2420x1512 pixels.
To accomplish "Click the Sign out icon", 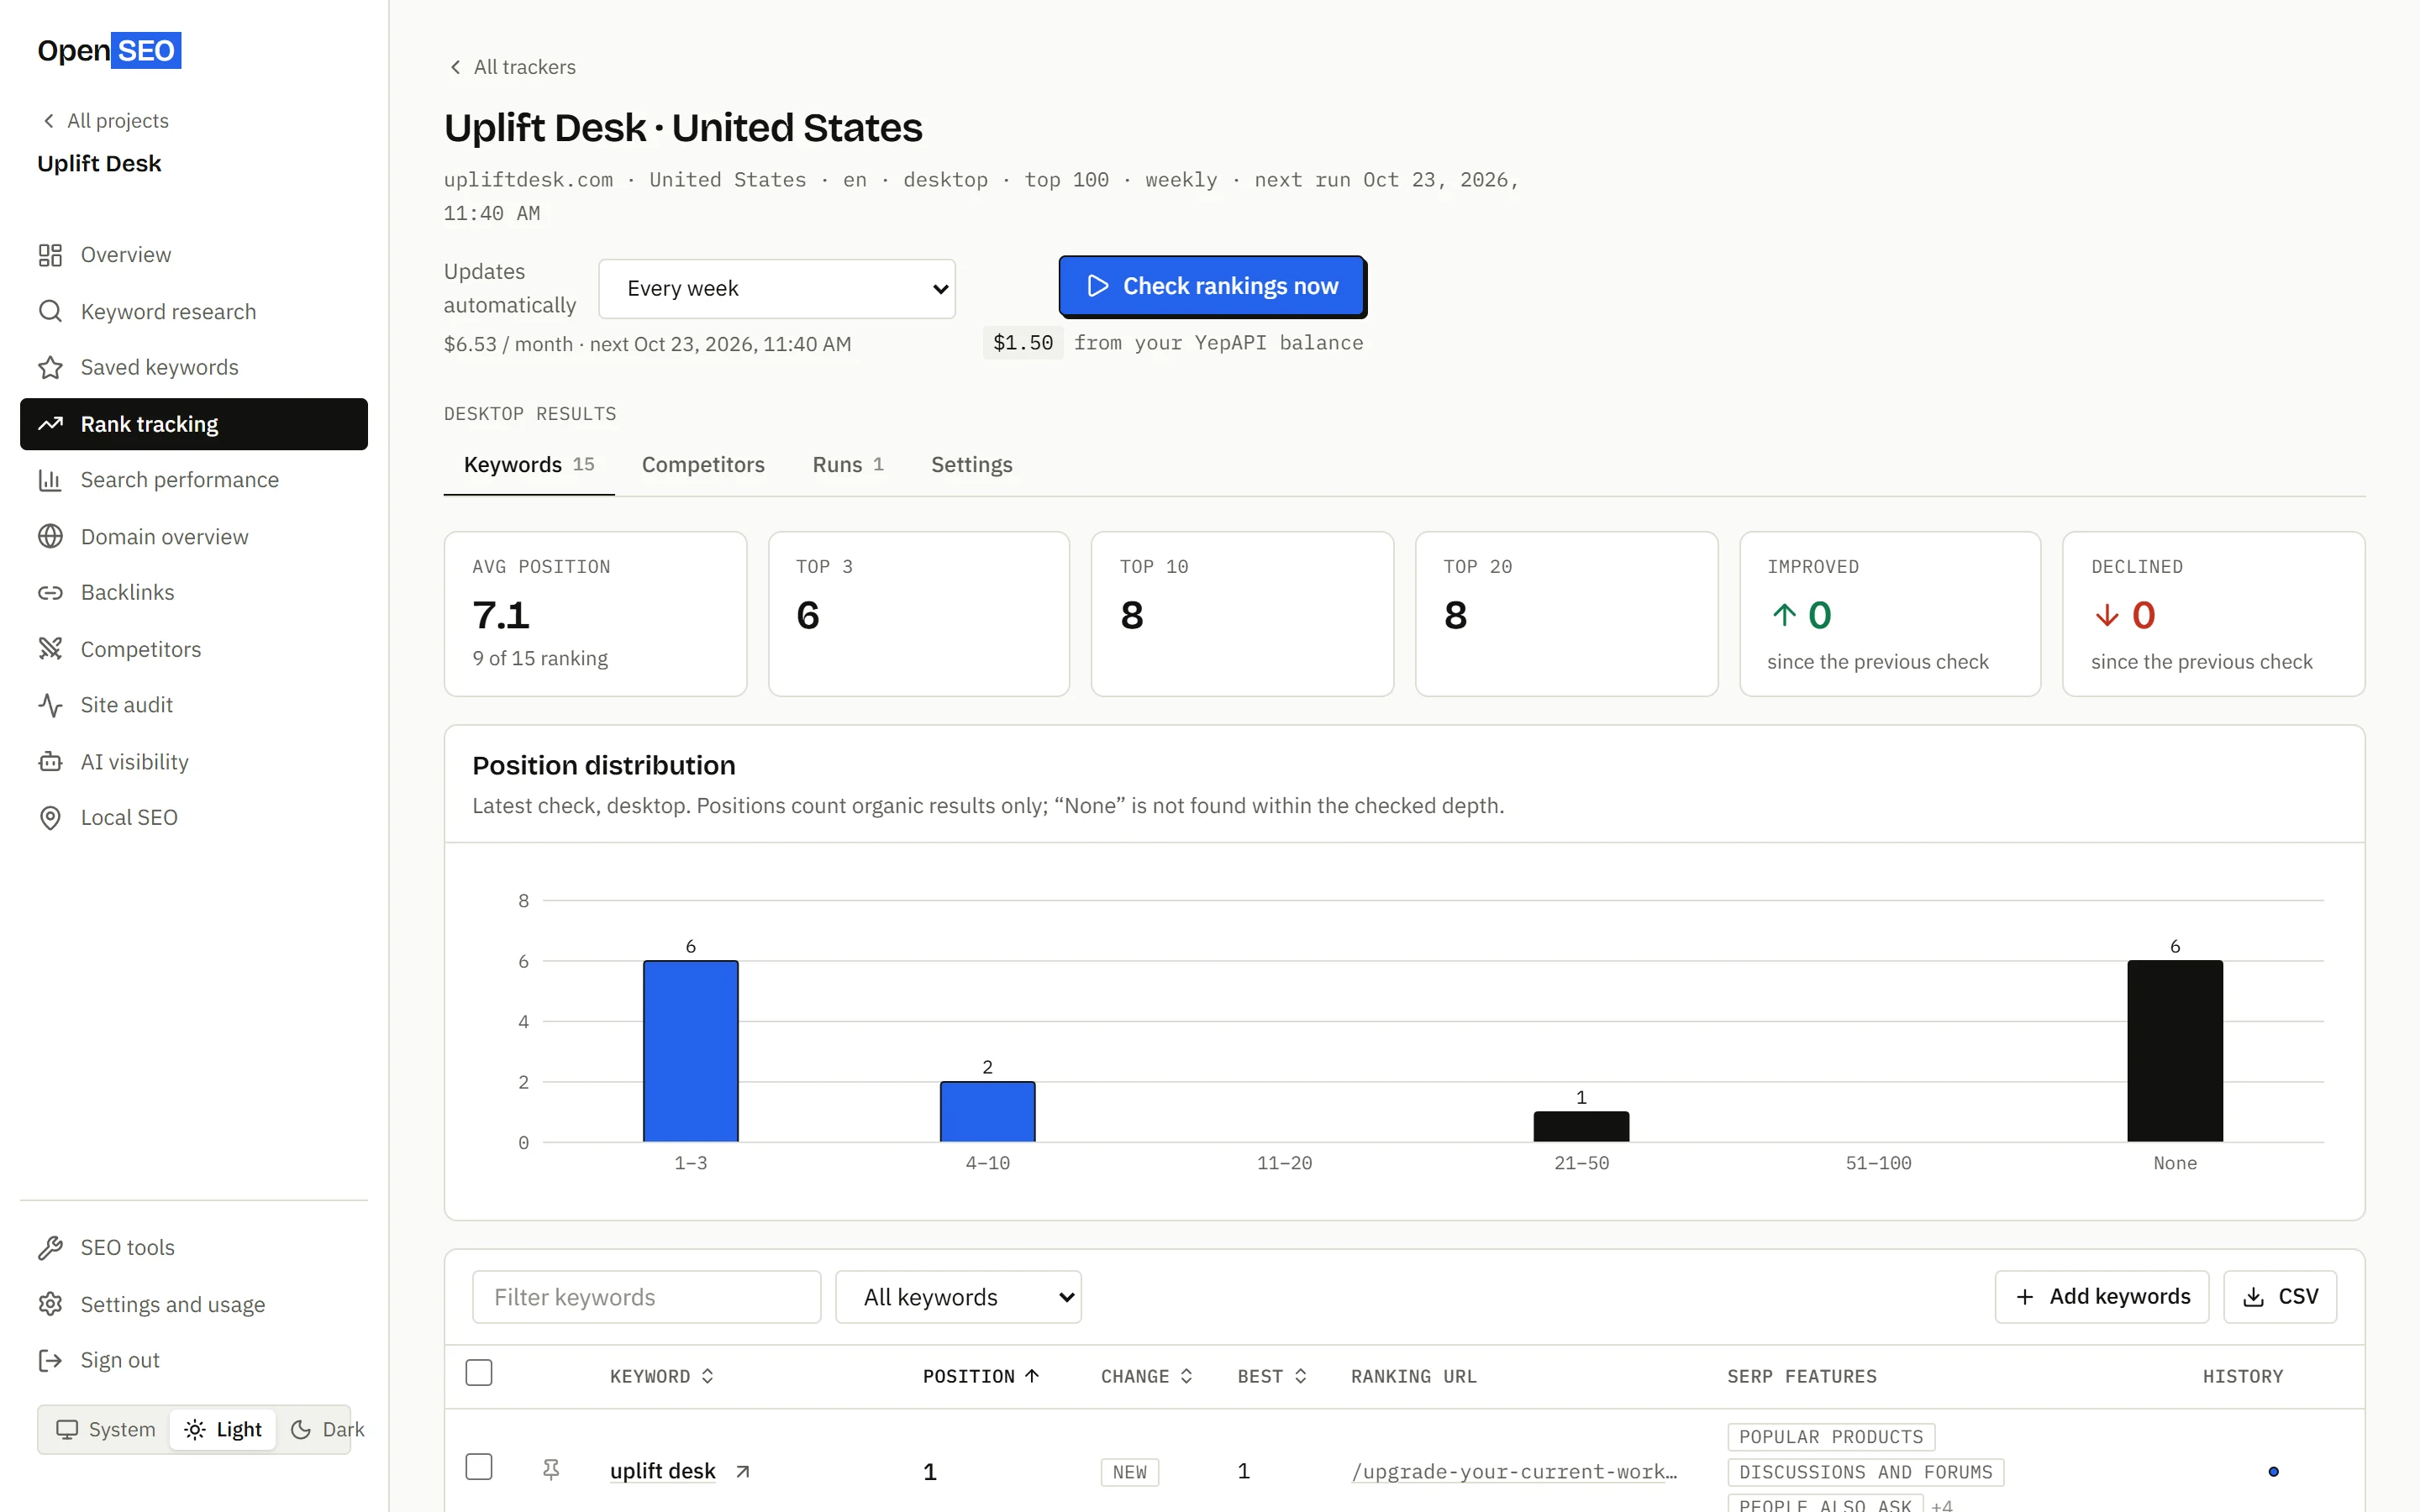I will [x=50, y=1360].
